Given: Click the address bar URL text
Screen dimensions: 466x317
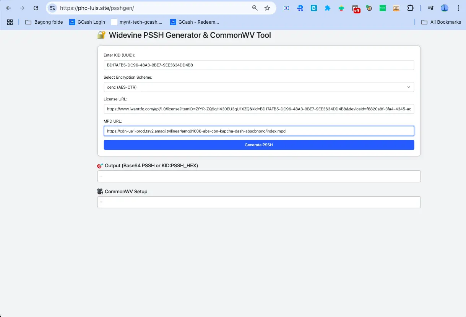Looking at the screenshot, I should (97, 8).
